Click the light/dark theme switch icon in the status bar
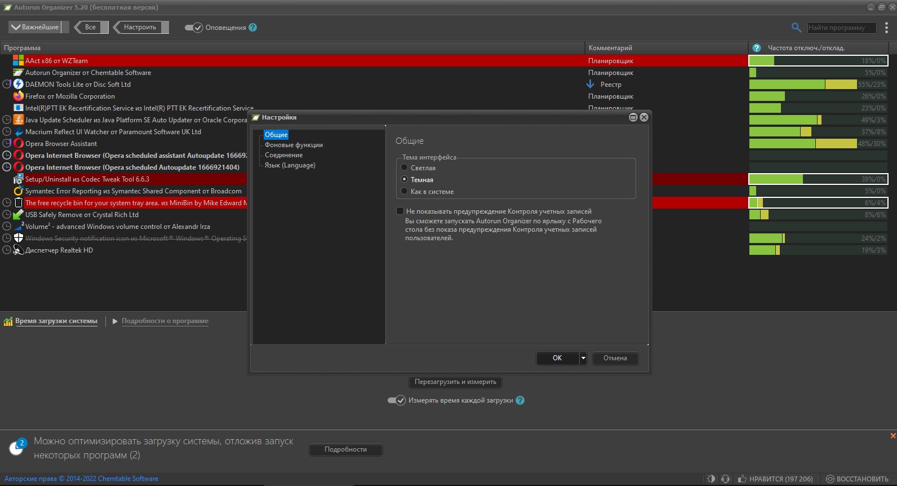This screenshot has width=897, height=486. click(x=711, y=479)
